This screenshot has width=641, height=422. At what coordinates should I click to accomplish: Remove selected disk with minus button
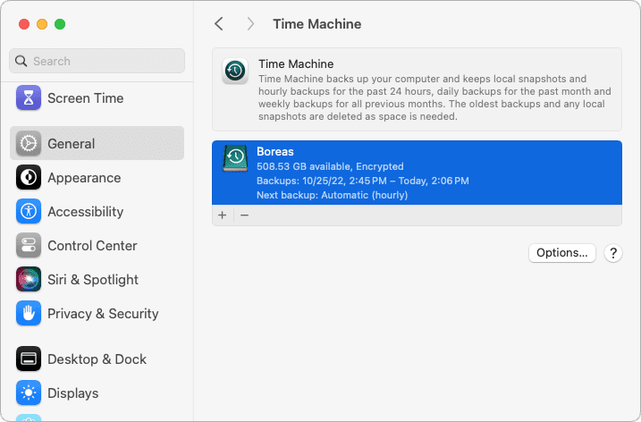(244, 215)
